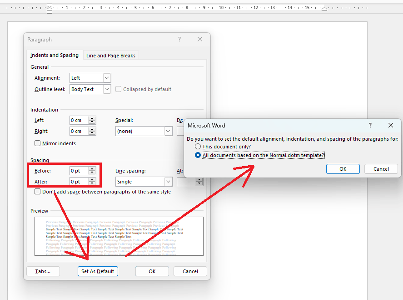Click the Microsoft Word dialog help icon

[370, 125]
